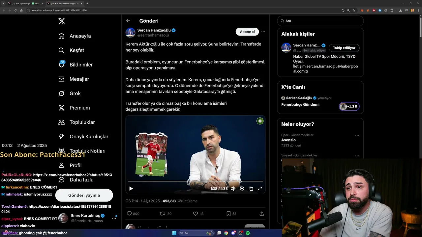Open options for Siyaset trend
422x237 pixels.
click(357, 156)
